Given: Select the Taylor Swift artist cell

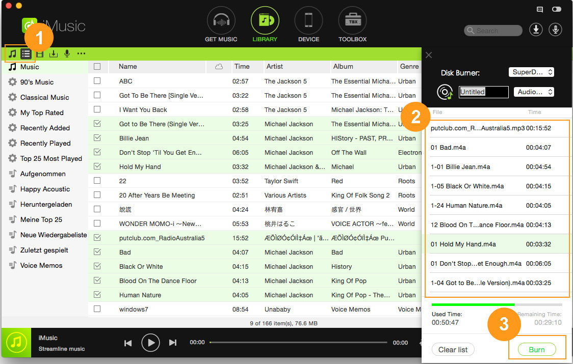Looking at the screenshot, I should click(281, 181).
